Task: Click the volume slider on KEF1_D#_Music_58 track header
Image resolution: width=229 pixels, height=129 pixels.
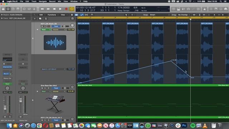Action: pos(65,26)
